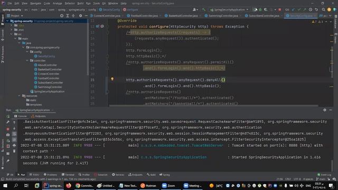Open the TODO tool window

pos(34,175)
